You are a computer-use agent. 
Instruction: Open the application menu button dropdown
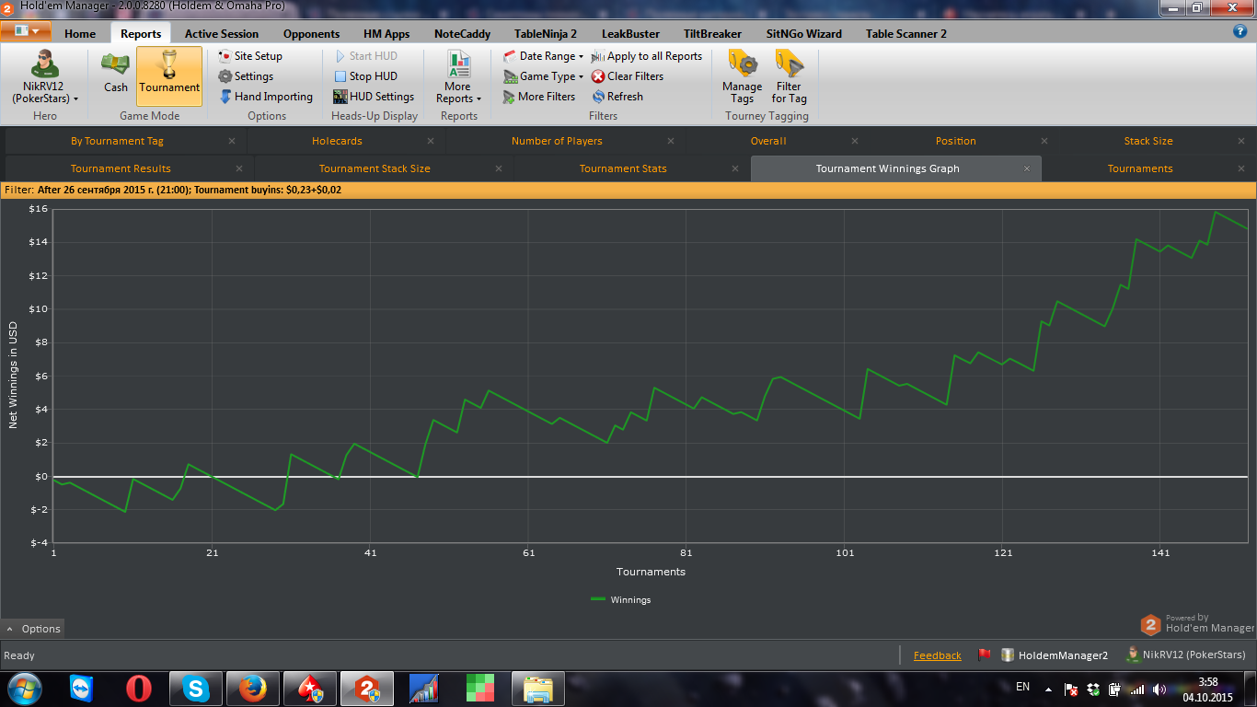27,30
